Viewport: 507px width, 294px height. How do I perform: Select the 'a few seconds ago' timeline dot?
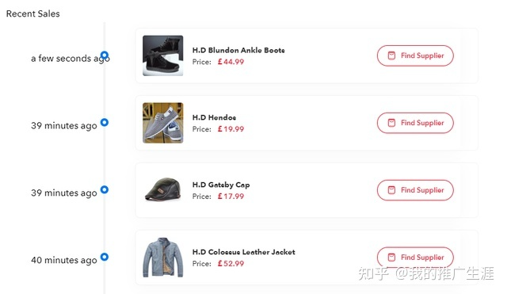tap(105, 55)
